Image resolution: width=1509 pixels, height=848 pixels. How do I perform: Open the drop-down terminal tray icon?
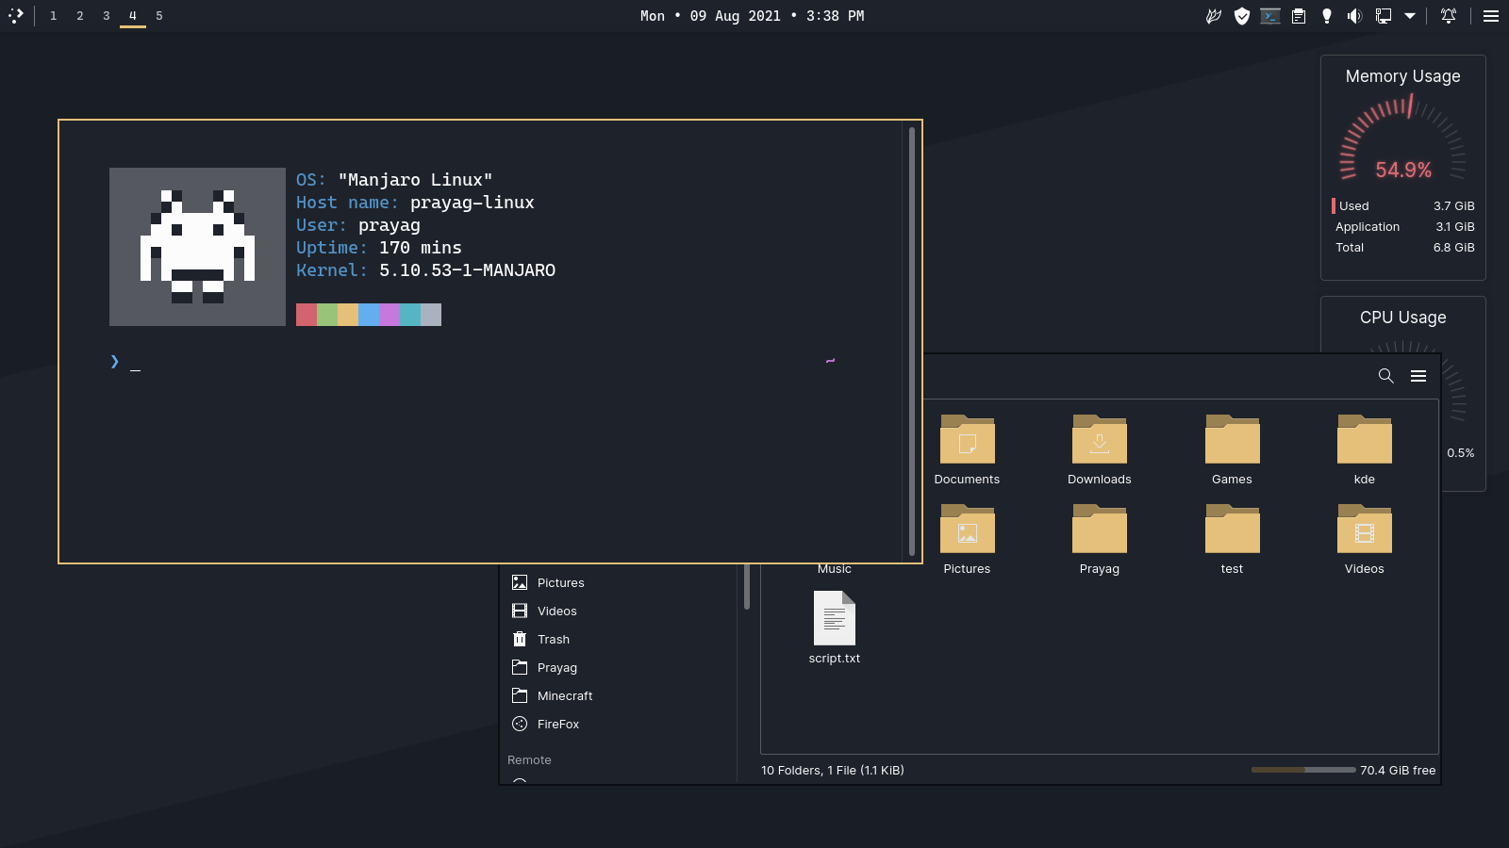1270,16
